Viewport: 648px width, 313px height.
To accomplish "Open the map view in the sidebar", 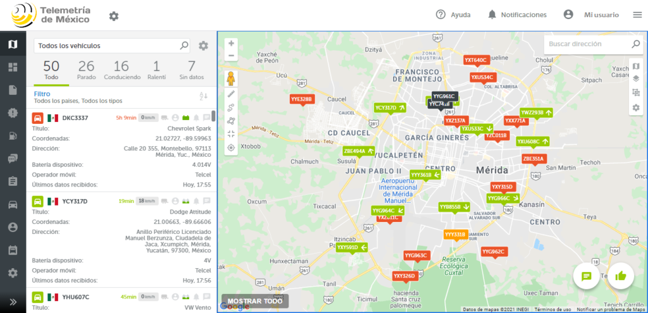I will pos(13,44).
